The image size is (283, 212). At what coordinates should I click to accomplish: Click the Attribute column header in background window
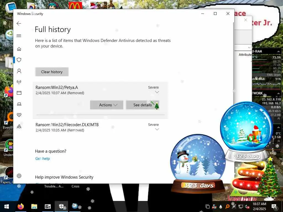click(x=245, y=55)
